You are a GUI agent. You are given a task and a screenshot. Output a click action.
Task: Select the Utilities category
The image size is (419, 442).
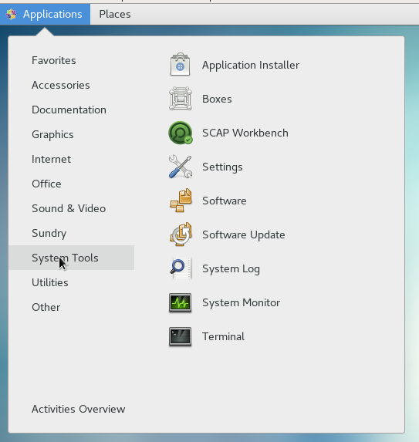50,282
